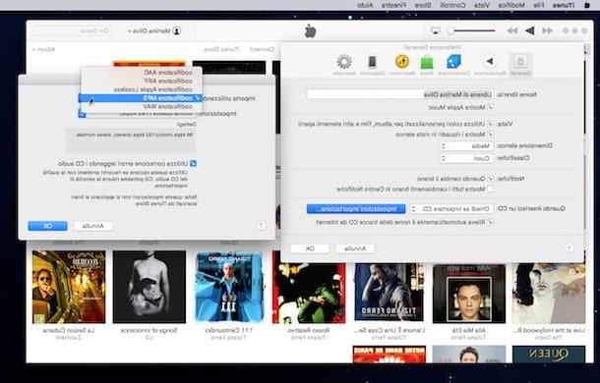
Task: Select codificatore AAC from the list
Action: pyautogui.click(x=142, y=73)
